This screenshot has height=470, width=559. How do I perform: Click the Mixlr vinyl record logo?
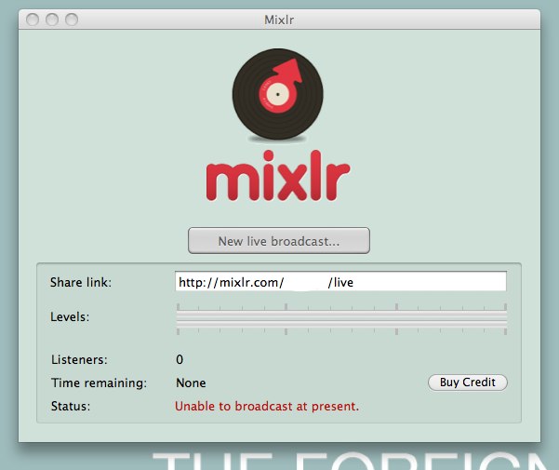(278, 94)
